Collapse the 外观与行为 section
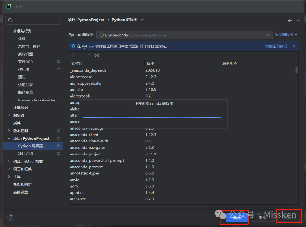The image size is (306, 227). coord(9,31)
